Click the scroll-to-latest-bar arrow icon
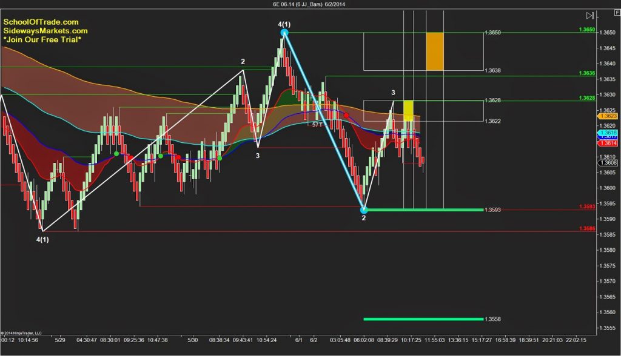Viewport: 621px width, 356px height. [589, 15]
